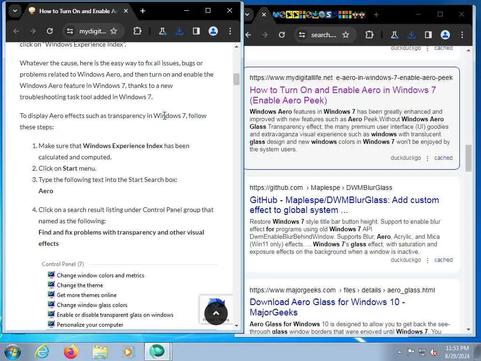Click 'Enable or disable transparent glass' entry

[x=115, y=314]
